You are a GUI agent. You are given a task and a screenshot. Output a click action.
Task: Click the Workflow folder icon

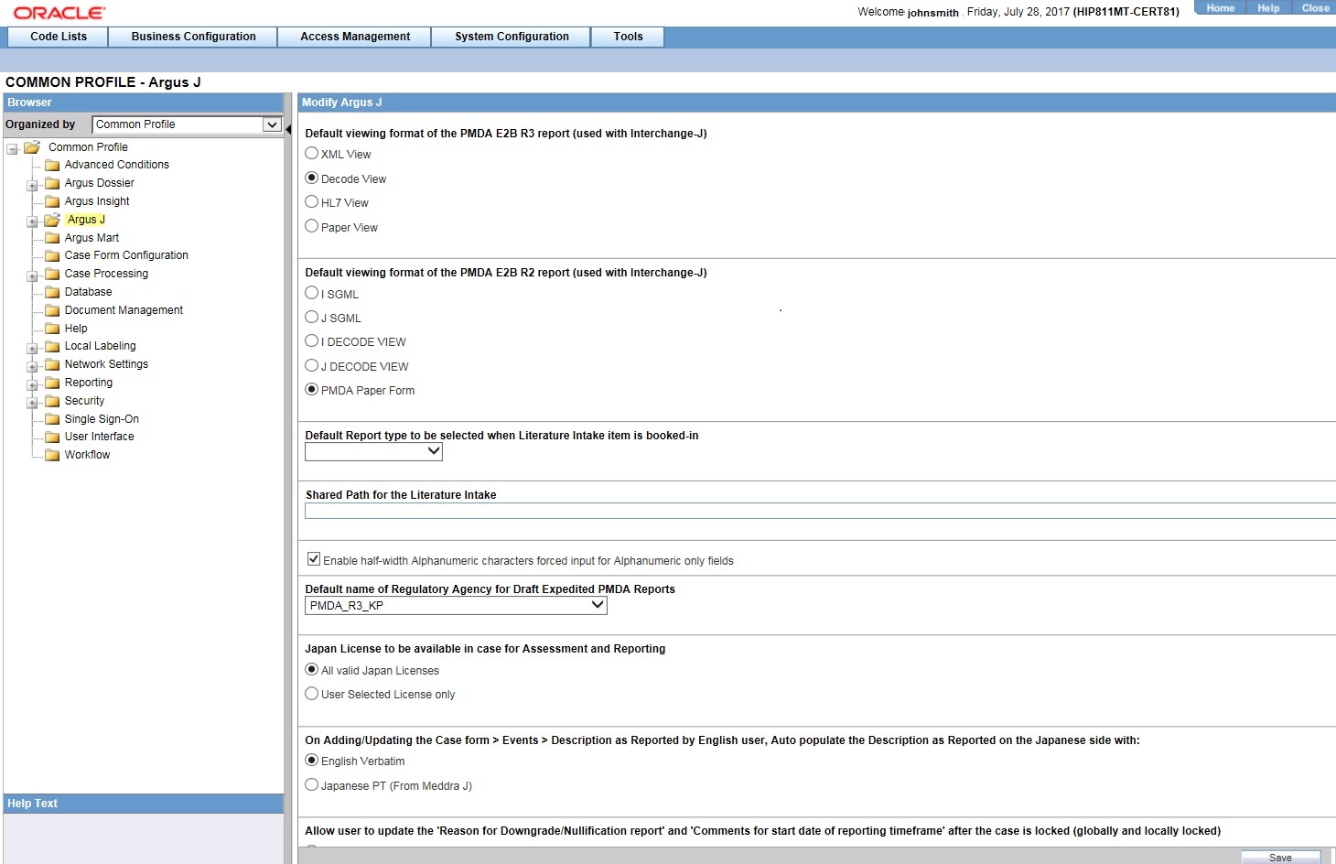click(53, 456)
